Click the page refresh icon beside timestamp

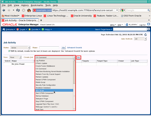pos(145,35)
